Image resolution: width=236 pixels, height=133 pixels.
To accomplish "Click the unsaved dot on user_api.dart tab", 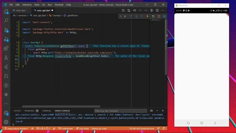I will point(52,10).
